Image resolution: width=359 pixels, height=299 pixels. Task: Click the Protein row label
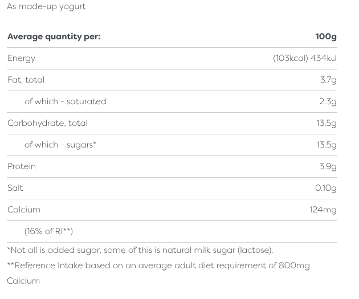pos(22,166)
